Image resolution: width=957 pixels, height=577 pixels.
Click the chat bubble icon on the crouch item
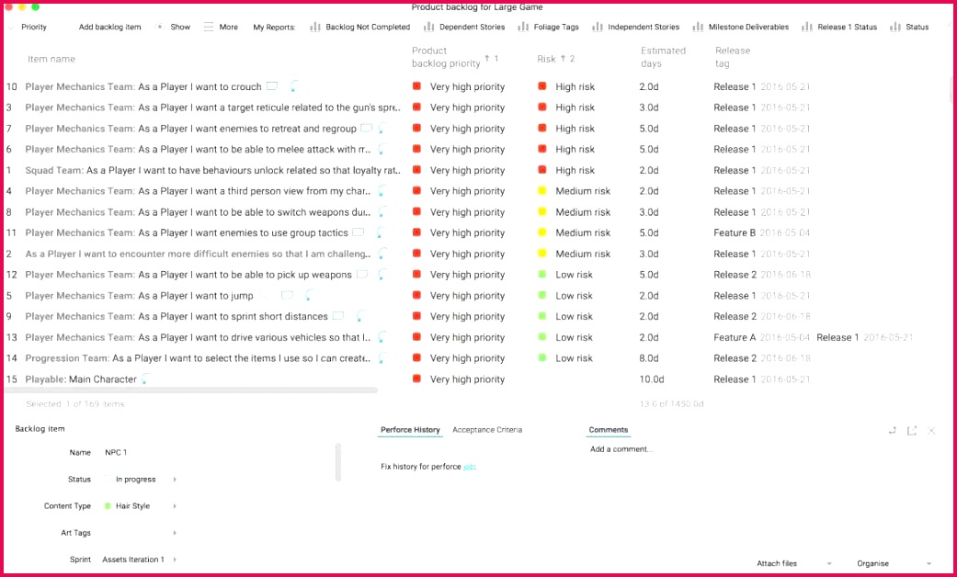[292, 86]
